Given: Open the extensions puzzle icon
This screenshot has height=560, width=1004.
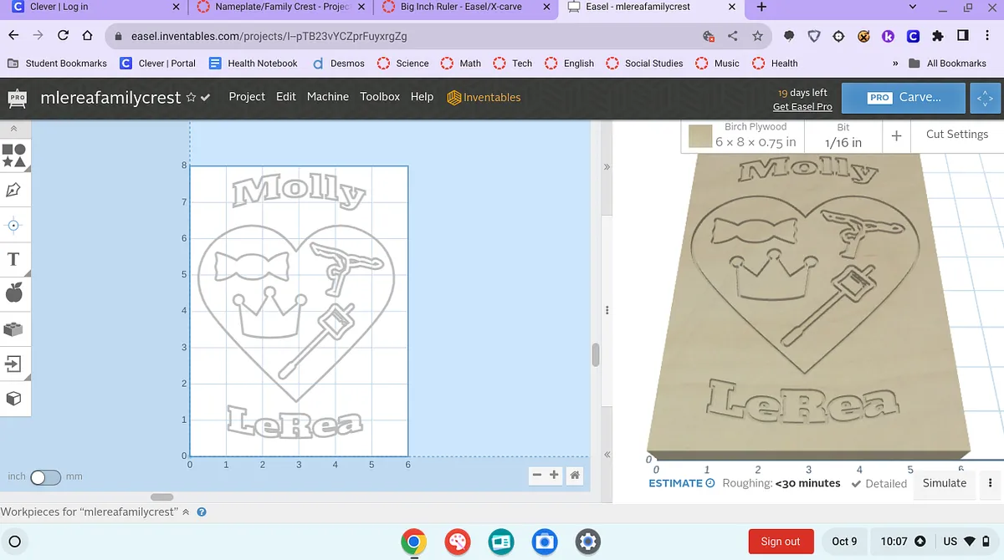Looking at the screenshot, I should tap(938, 36).
